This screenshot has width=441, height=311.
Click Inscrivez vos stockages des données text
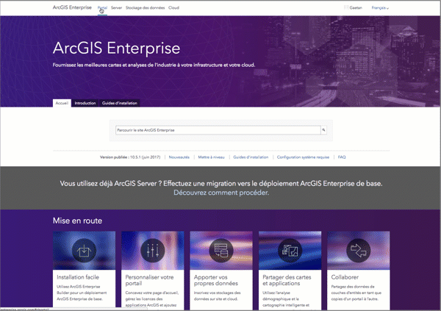218,296
